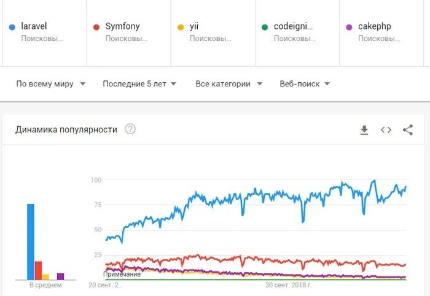
Task: Click the red Symfony average bar
Action: 38,270
